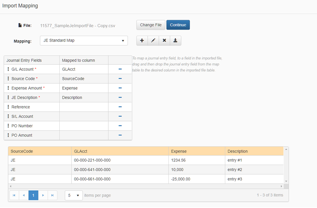
Task: Go to the last page of results
Action: tap(52, 195)
